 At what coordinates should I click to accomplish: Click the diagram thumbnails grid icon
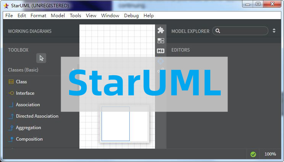coord(161,40)
